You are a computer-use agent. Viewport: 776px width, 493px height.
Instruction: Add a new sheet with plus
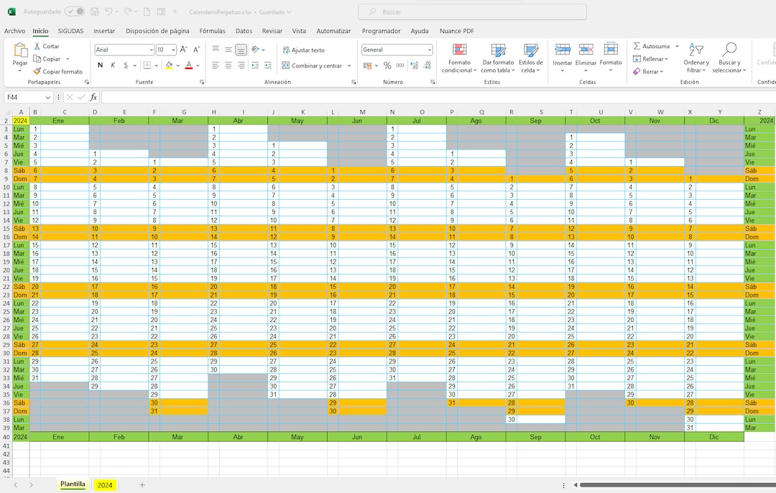pos(142,485)
